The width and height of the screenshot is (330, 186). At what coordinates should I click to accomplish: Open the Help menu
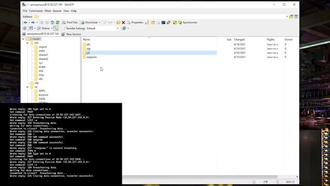tap(74, 11)
